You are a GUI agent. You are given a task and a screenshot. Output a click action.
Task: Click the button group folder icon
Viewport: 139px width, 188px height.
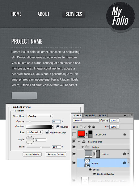point(87,147)
